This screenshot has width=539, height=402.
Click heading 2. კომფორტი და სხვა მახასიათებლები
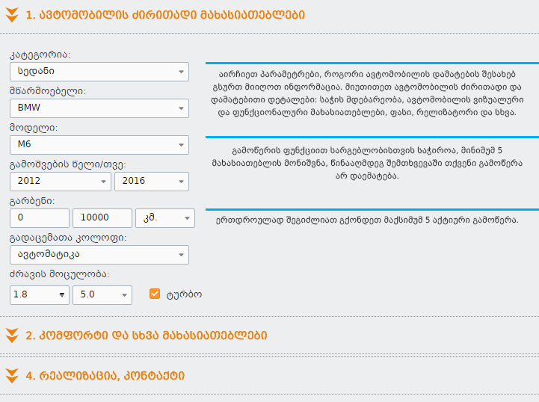[x=147, y=335]
